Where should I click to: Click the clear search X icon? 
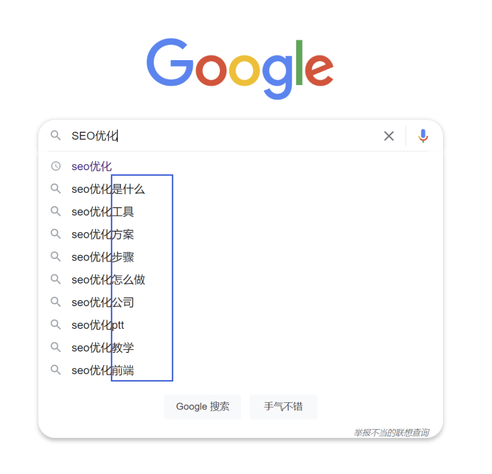(389, 136)
